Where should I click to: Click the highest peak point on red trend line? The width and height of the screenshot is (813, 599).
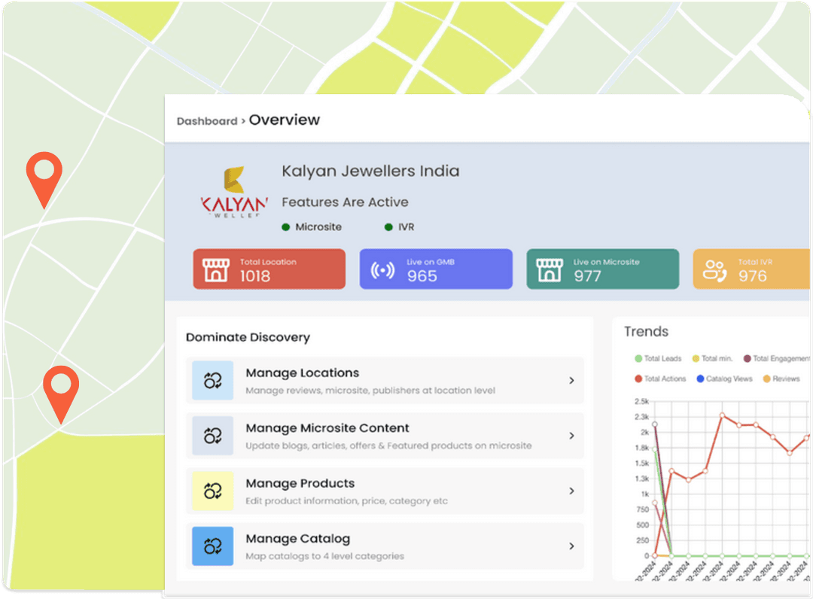click(722, 415)
